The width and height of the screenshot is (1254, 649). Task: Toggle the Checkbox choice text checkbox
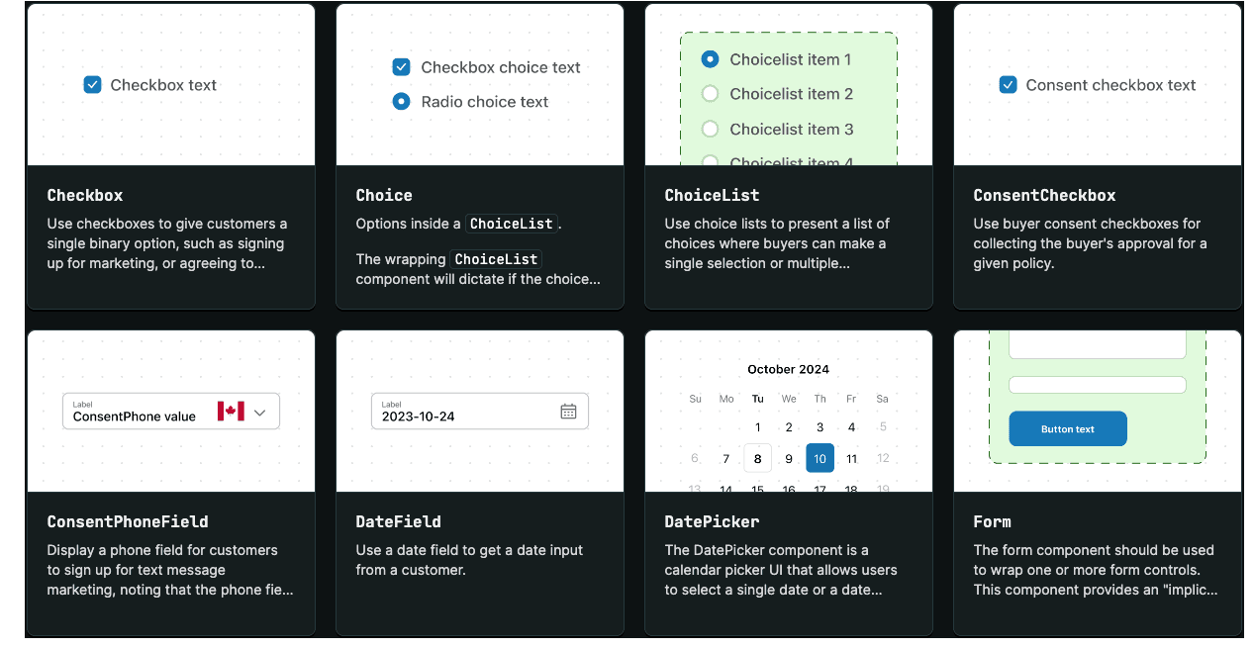(401, 66)
